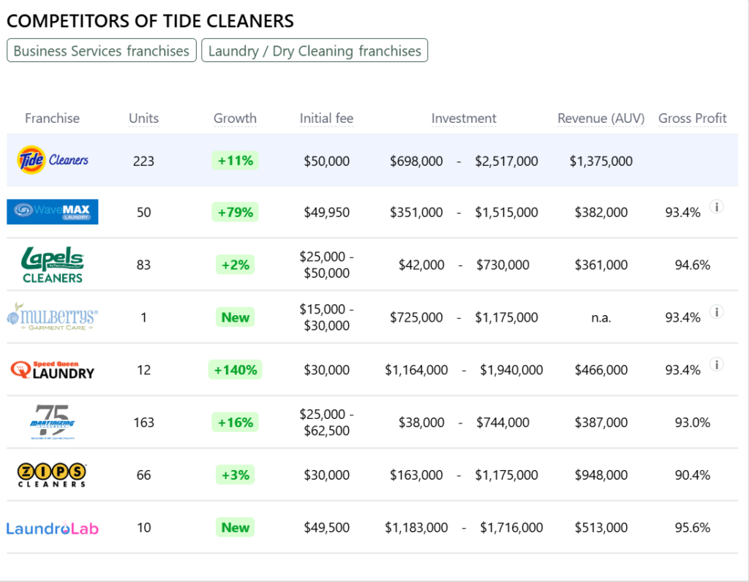Select Martinizing units value 163
Screen dimensions: 749x582
[x=144, y=423]
